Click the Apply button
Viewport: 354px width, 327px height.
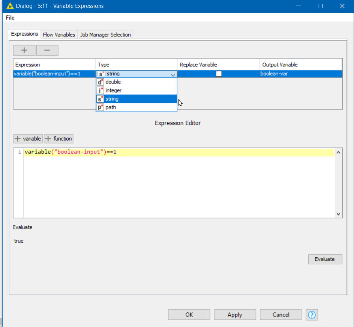coord(235,315)
